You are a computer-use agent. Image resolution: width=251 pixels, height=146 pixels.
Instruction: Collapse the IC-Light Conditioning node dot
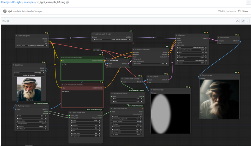coord(134,49)
